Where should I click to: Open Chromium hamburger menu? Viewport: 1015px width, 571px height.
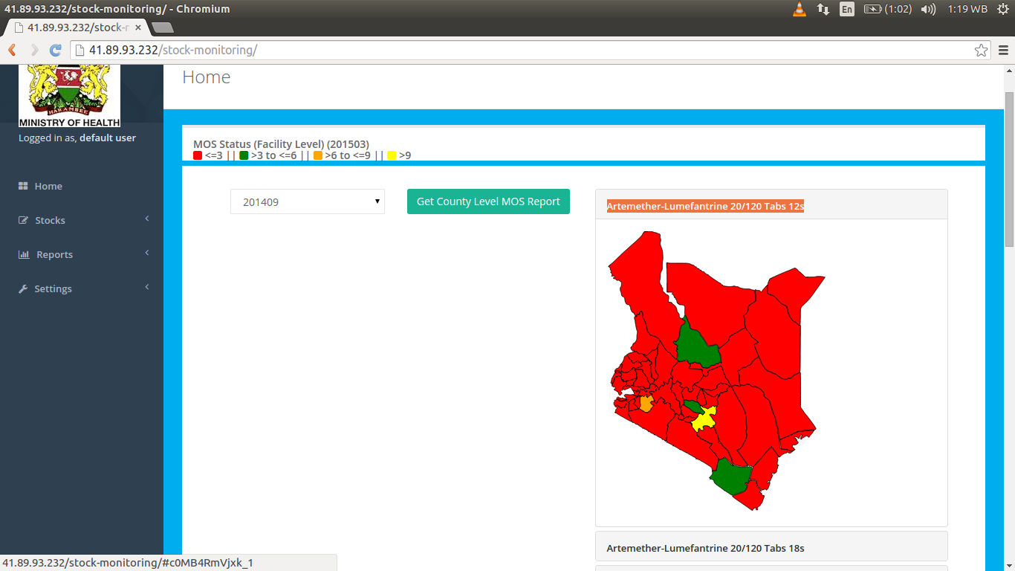[x=1003, y=50]
